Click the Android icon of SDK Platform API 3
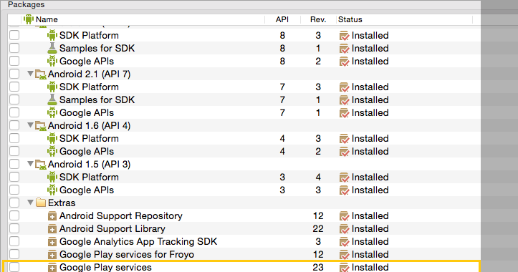 (52, 177)
